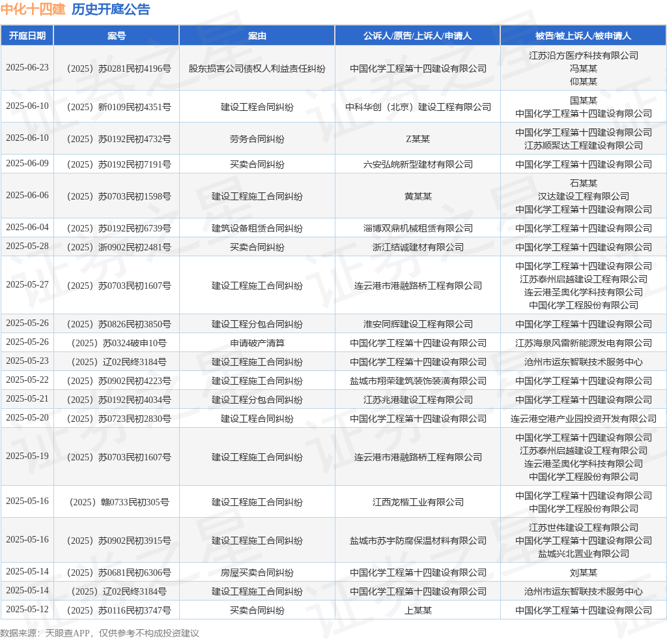667x639 pixels.
Task: Click plaintiff 上某某
Action: coord(418,610)
